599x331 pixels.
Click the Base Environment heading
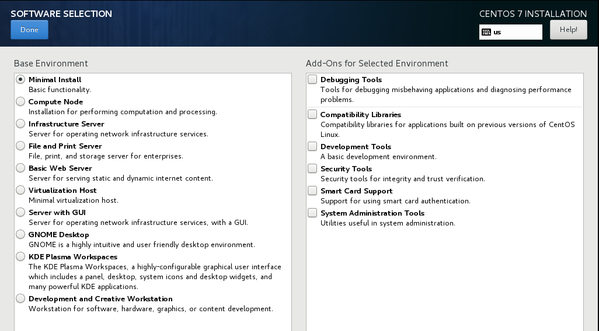click(51, 64)
